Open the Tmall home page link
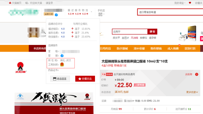The image size is (203, 114). pos(15,3)
